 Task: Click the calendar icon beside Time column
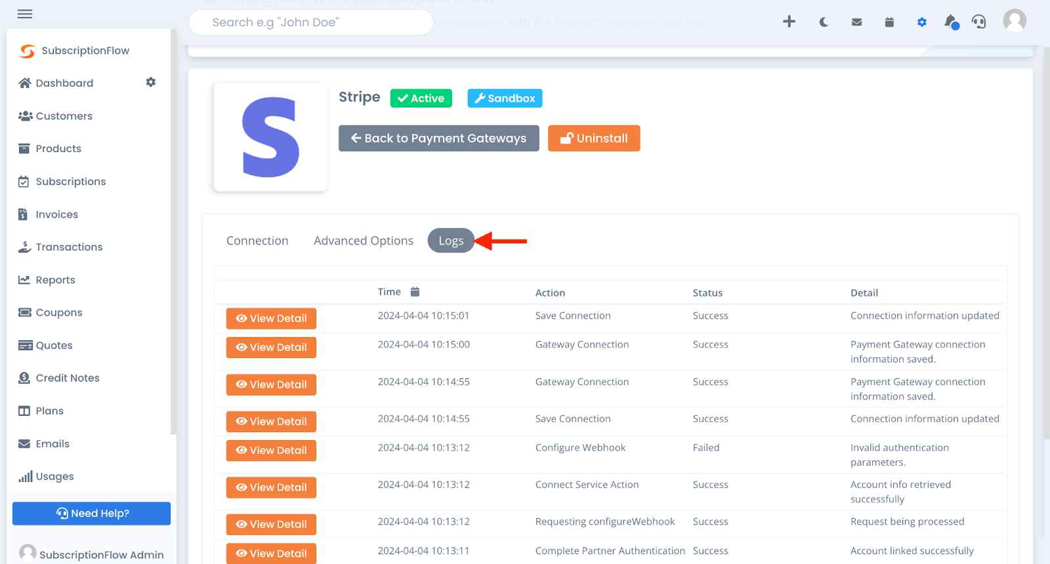click(415, 292)
